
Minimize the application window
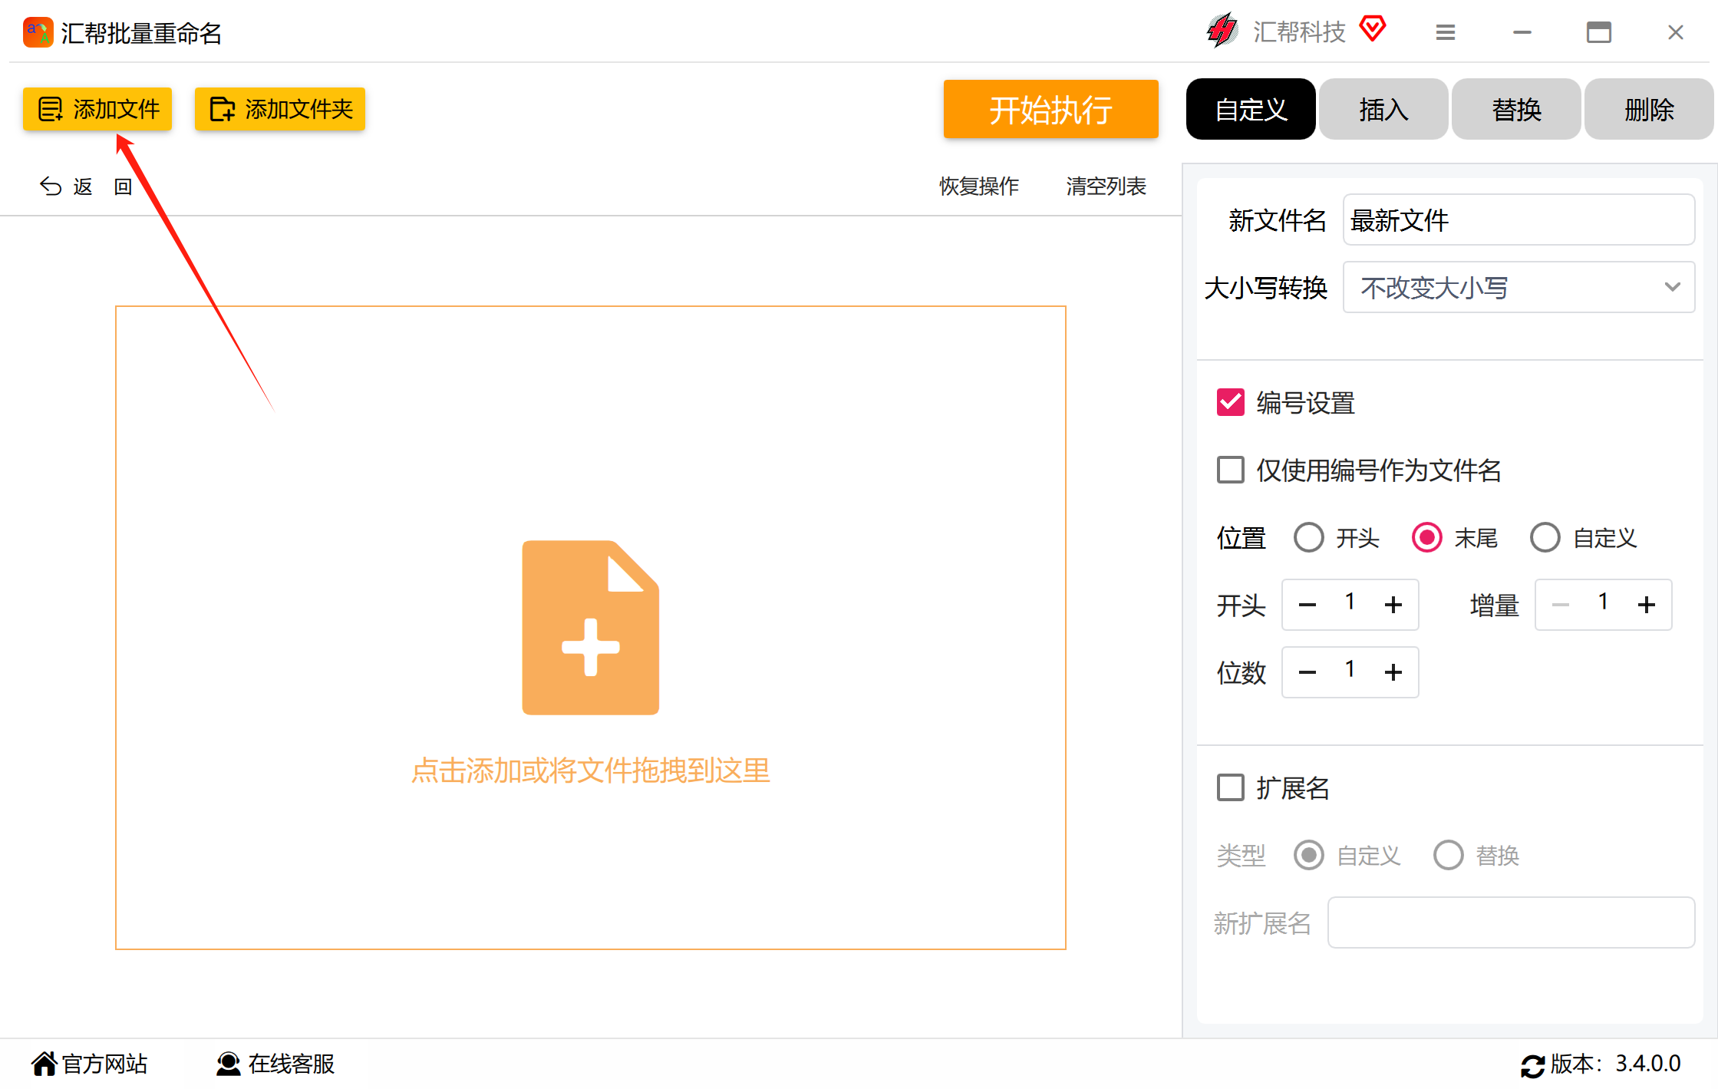point(1522,32)
